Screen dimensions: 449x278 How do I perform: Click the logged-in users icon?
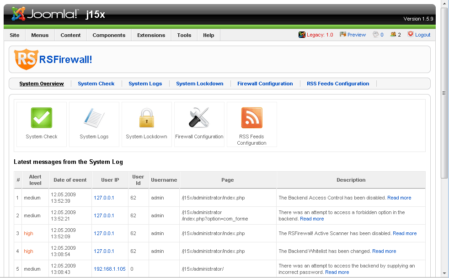393,34
